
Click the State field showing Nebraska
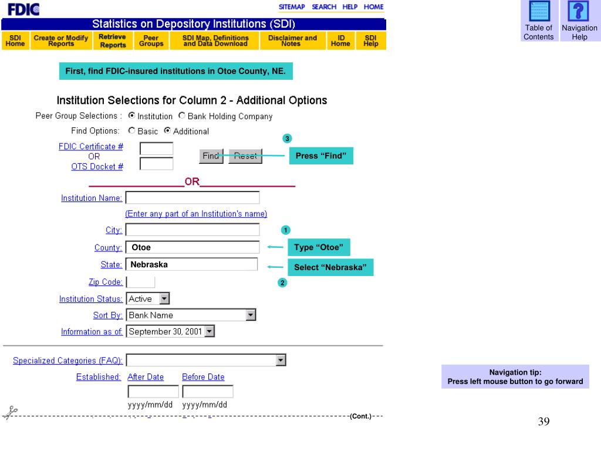(x=192, y=264)
